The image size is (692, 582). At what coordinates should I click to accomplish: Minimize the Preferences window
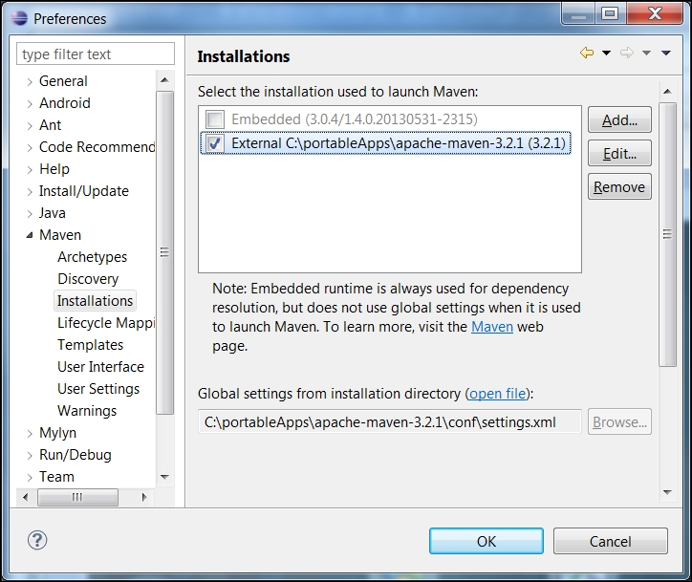[x=579, y=14]
